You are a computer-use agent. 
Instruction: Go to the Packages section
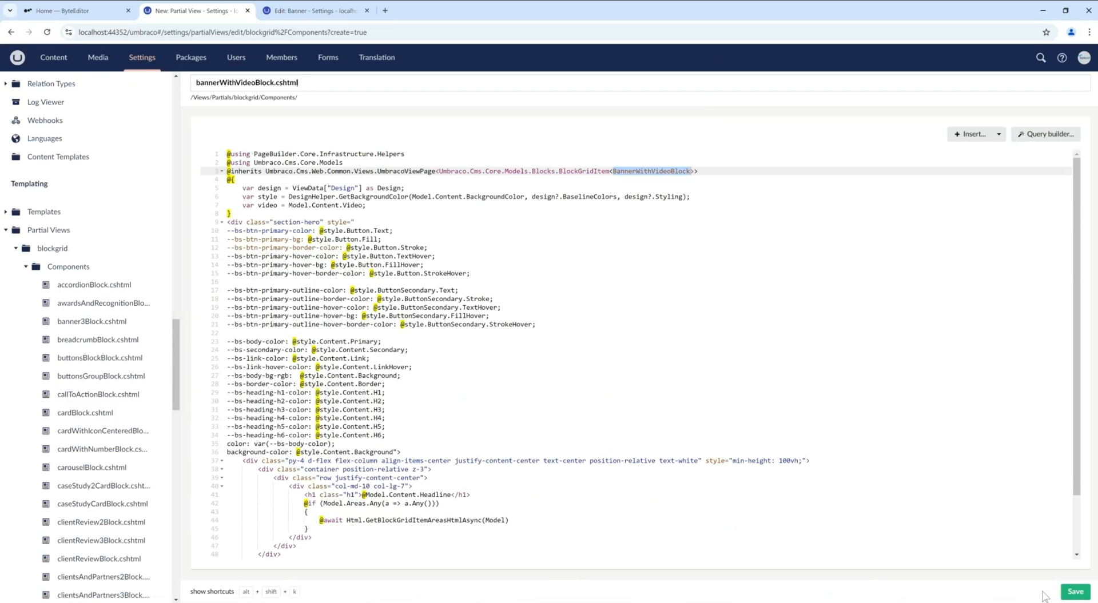point(190,57)
